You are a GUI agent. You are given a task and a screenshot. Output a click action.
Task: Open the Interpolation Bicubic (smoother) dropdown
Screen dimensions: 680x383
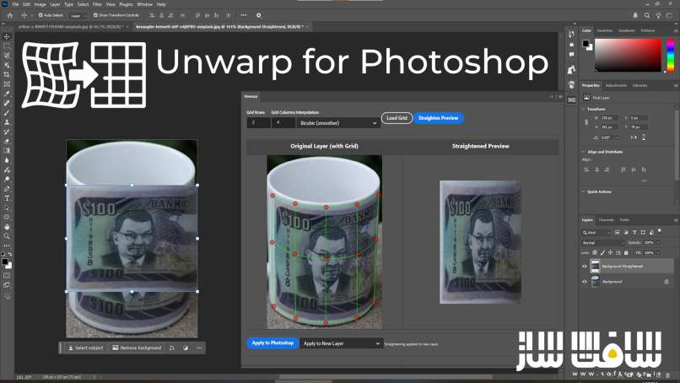pos(338,123)
